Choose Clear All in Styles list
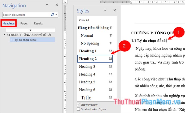The height and width of the screenshot is (113, 185). 84,20
